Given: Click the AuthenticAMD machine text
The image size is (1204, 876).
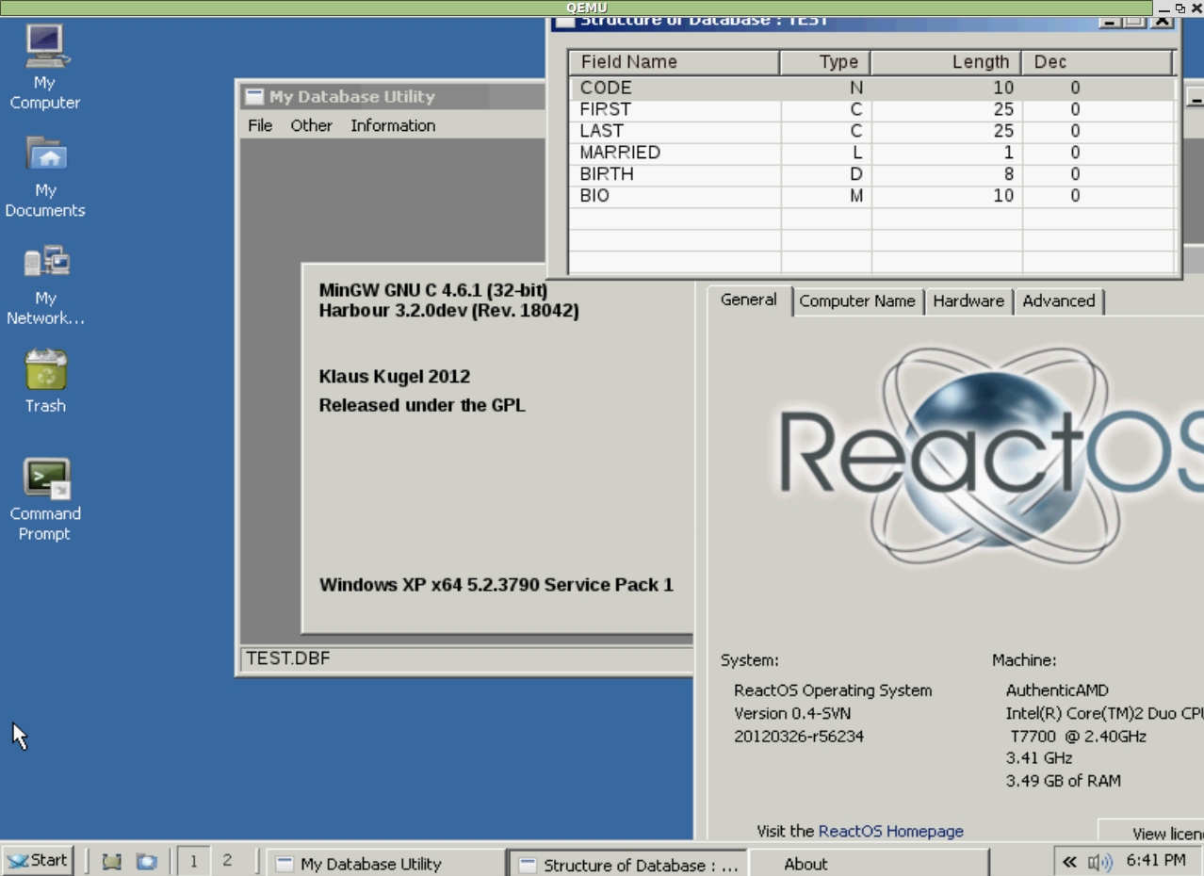Looking at the screenshot, I should tap(1057, 690).
